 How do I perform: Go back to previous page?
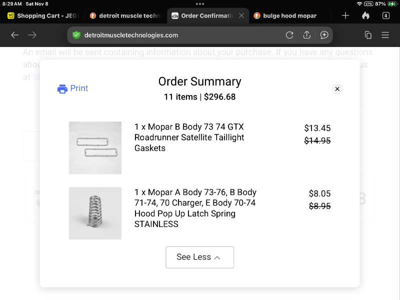pos(15,35)
